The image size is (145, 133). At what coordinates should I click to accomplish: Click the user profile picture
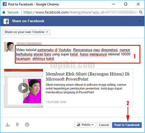[x=9, y=47]
